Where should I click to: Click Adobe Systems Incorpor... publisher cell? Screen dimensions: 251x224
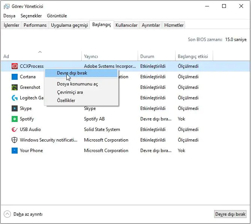point(110,66)
